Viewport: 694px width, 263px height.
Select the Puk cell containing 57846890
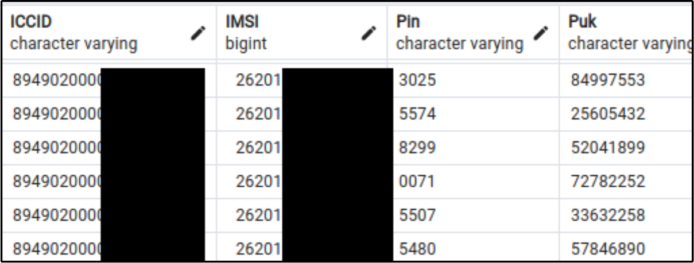607,249
